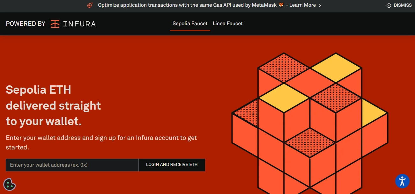Click the chevron arrow after Learn More
The height and width of the screenshot is (194, 415).
pos(320,5)
